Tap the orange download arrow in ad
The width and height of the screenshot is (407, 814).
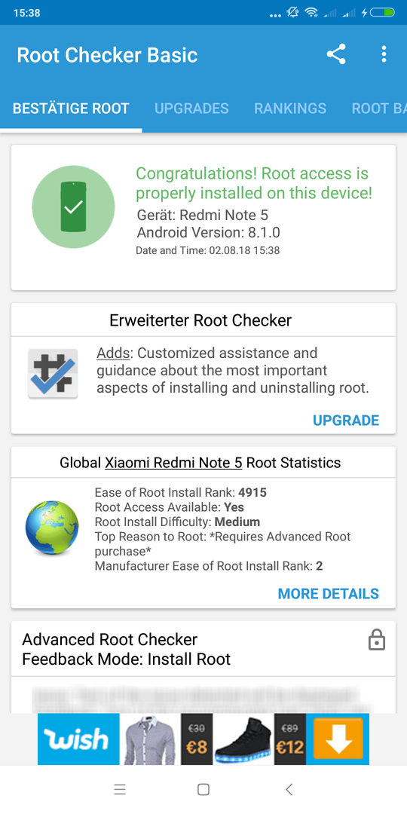[x=338, y=739]
